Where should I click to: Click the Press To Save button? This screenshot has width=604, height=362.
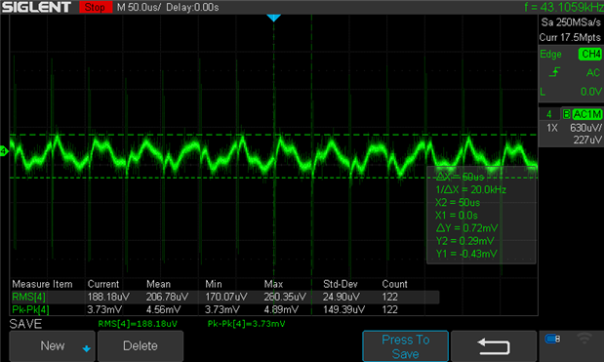405,346
